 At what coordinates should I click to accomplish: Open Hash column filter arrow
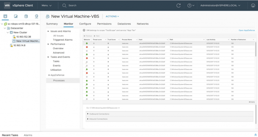[x=168, y=40]
